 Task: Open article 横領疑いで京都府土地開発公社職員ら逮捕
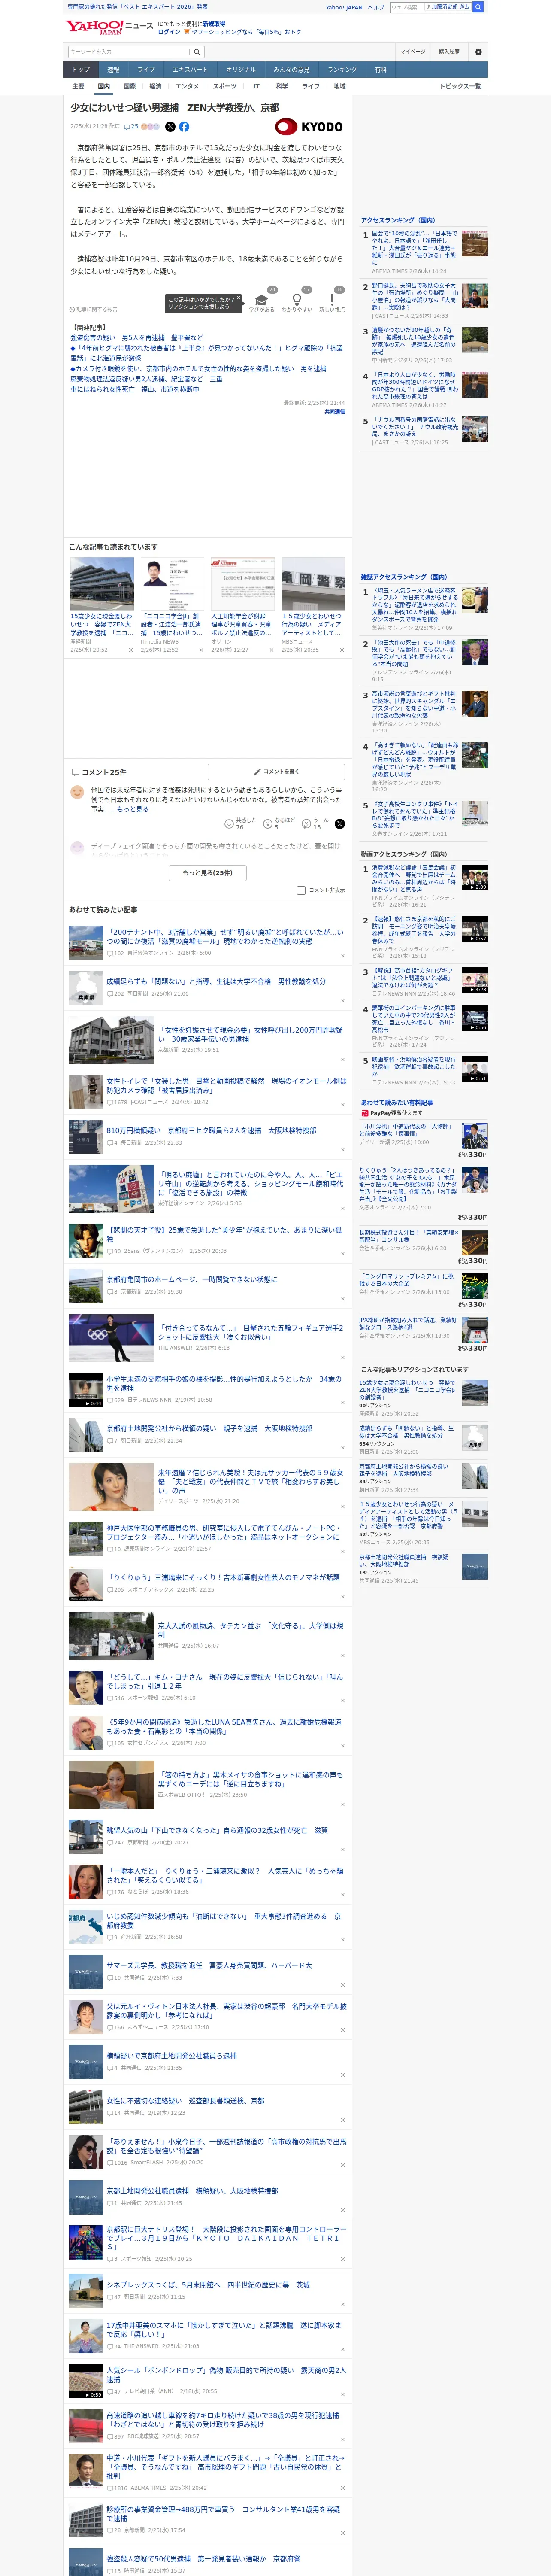pyautogui.click(x=172, y=2056)
